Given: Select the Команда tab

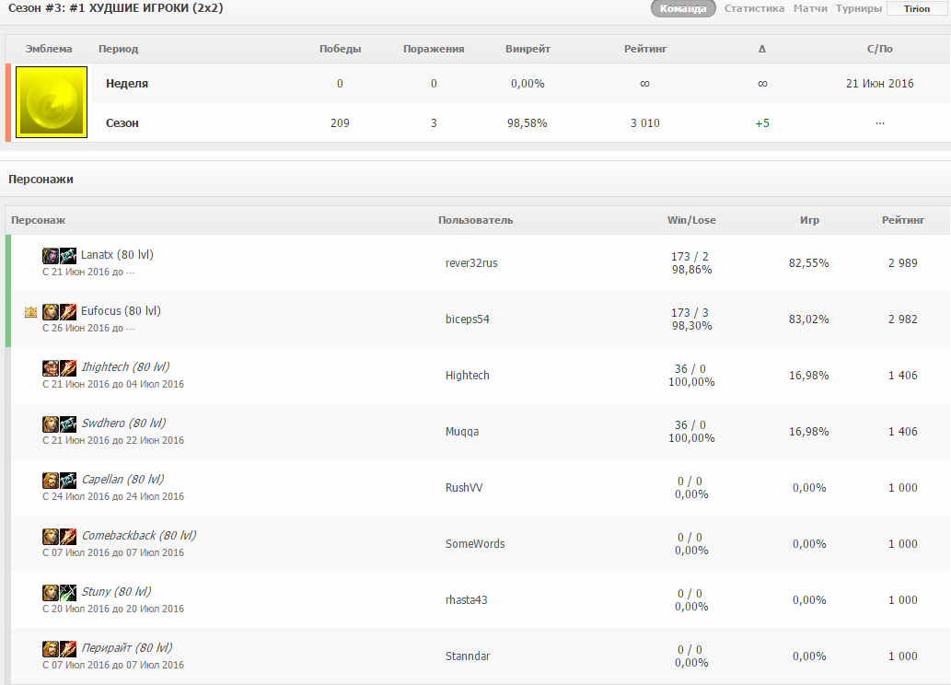Looking at the screenshot, I should click(683, 8).
